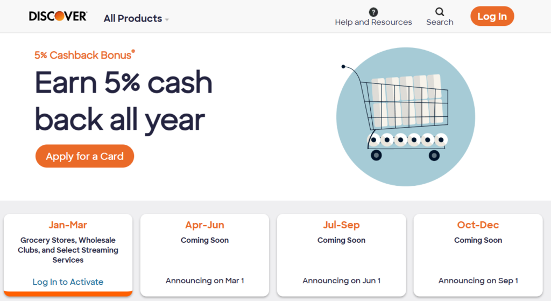
Task: Click the Discover logo
Action: pyautogui.click(x=58, y=17)
